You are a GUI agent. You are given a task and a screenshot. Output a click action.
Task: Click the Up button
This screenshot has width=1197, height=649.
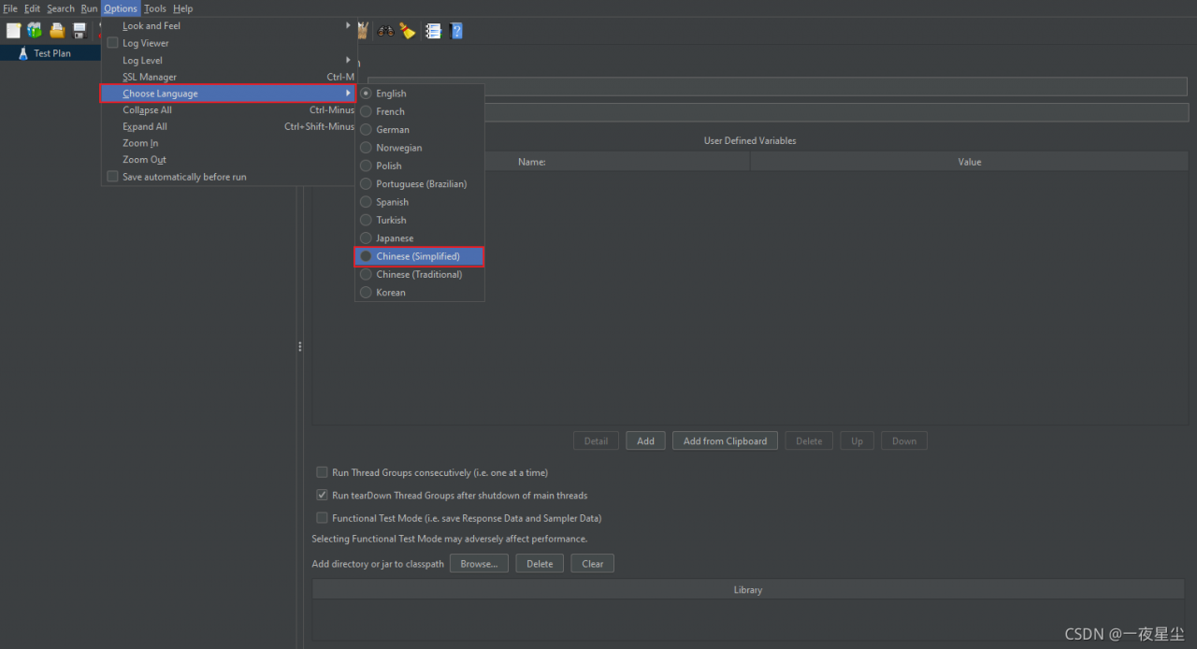click(857, 441)
